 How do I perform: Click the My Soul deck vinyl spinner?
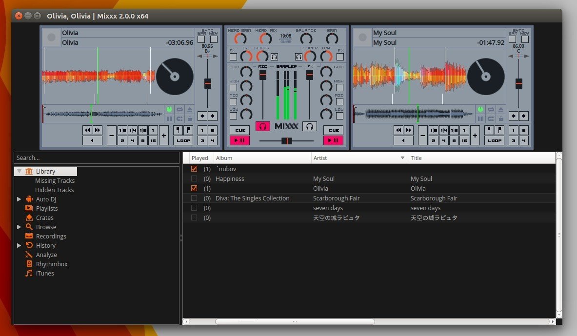pos(486,77)
